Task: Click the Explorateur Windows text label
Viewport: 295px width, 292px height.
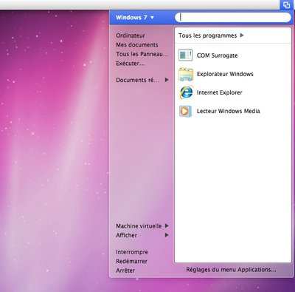Action: pyautogui.click(x=225, y=74)
